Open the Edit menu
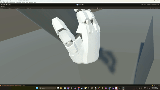This screenshot has width=160, height=90. click(x=4, y=2)
